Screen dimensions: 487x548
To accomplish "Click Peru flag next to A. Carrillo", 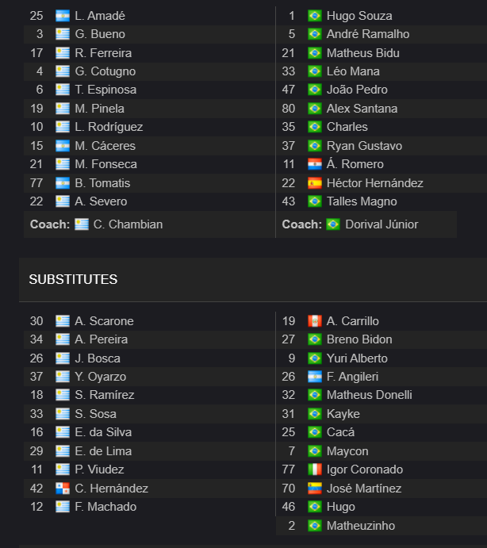I will 315,321.
